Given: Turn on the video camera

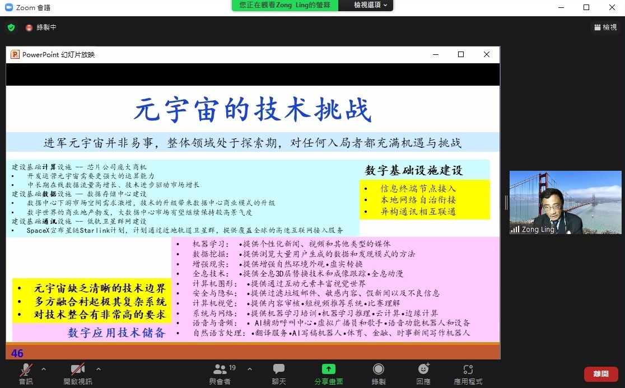Looking at the screenshot, I should (77, 370).
